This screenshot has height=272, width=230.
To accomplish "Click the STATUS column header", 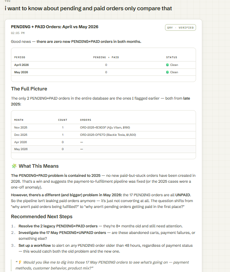I will [x=172, y=57].
